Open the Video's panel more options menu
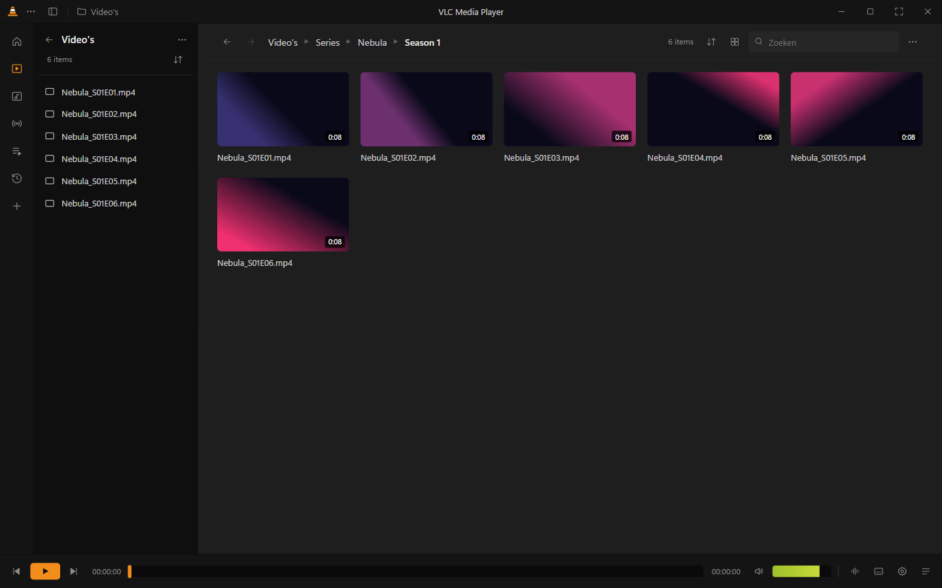 (182, 40)
